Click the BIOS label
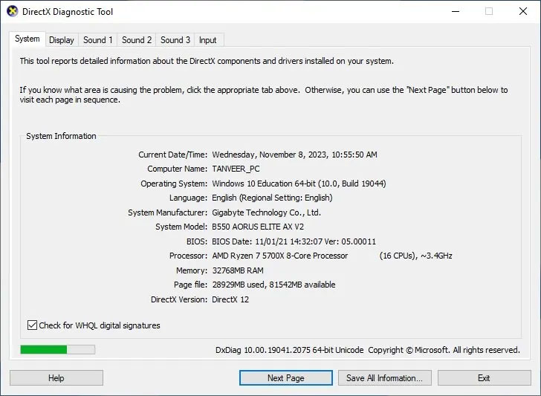 (197, 241)
